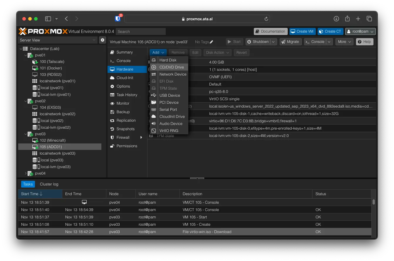394x261 pixels.
Task: Open the Server View settings gear
Action: (x=103, y=40)
